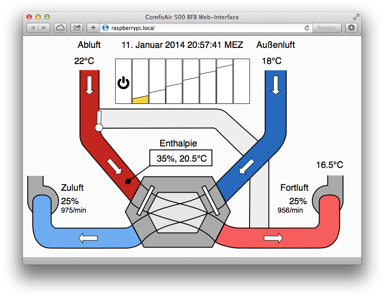386x300 pixels.
Task: Click the window title ComfoAir 500 BFB Web-Interface
Action: click(x=192, y=17)
